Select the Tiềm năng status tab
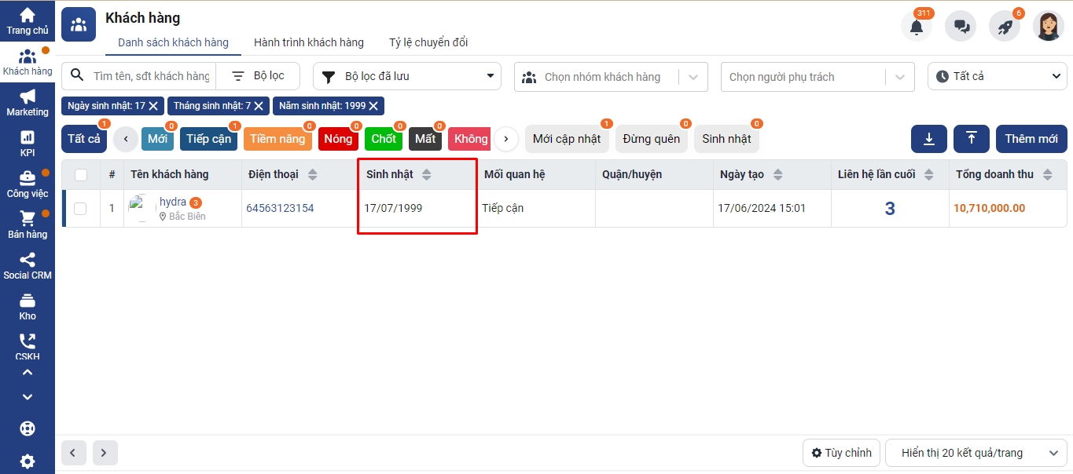Viewport: 1073px width, 474px height. click(277, 139)
